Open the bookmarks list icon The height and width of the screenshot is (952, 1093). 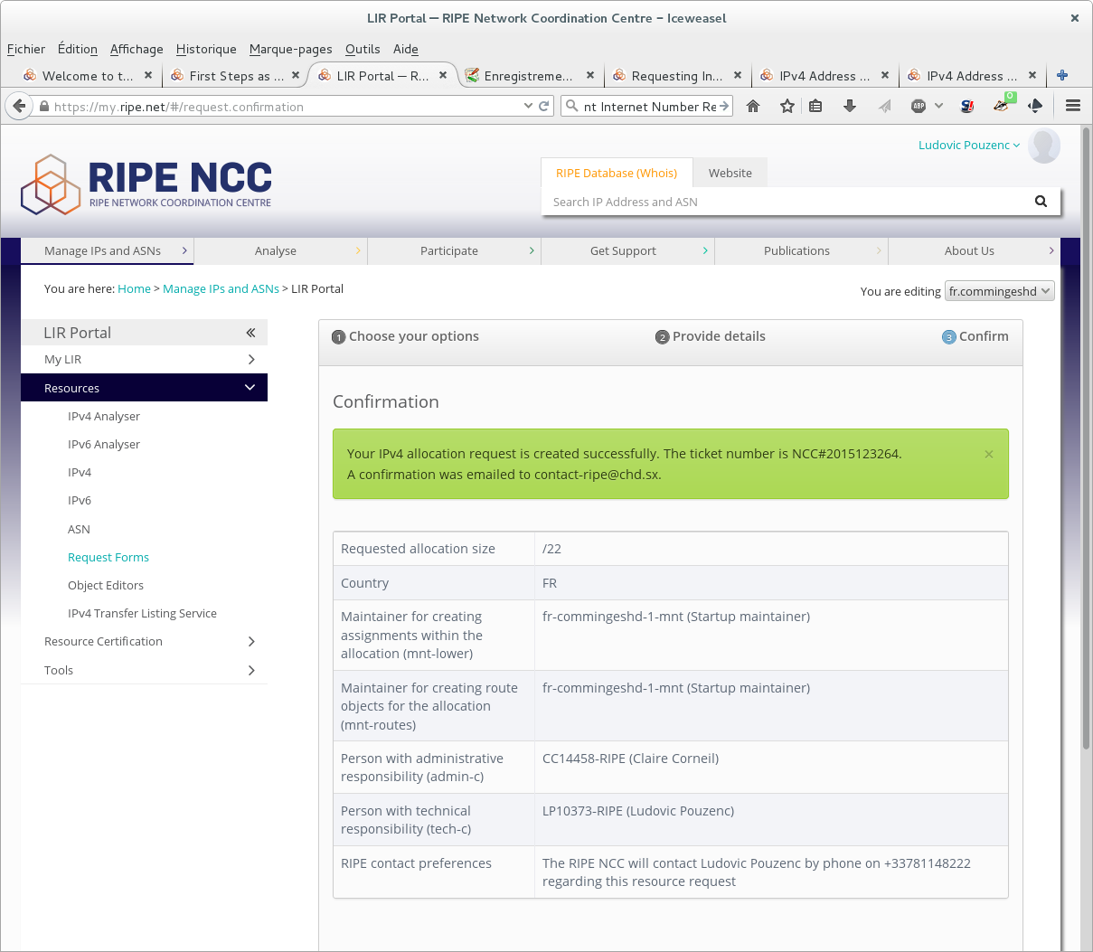[815, 106]
